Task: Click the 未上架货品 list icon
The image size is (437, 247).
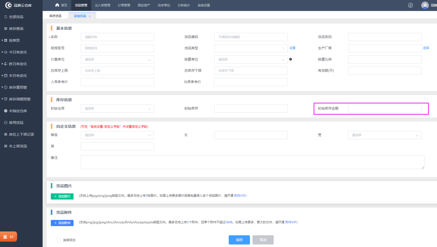Action: coord(6,146)
